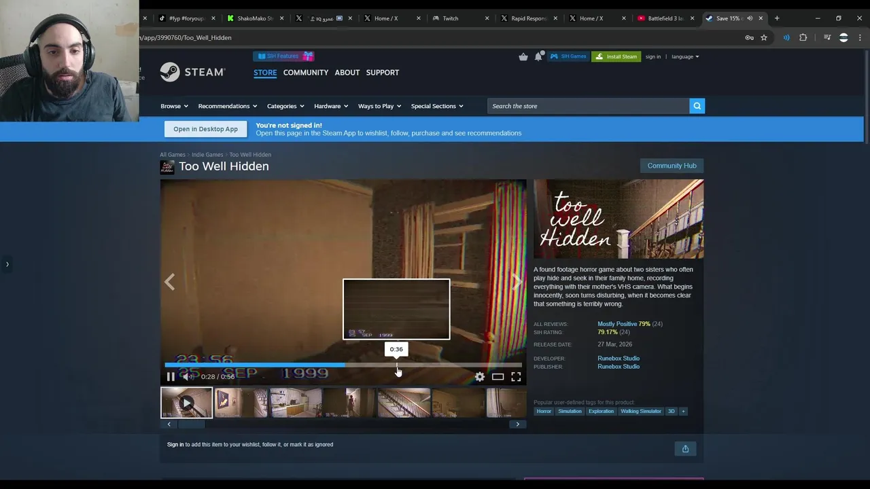Open the STORE menu

tap(265, 73)
